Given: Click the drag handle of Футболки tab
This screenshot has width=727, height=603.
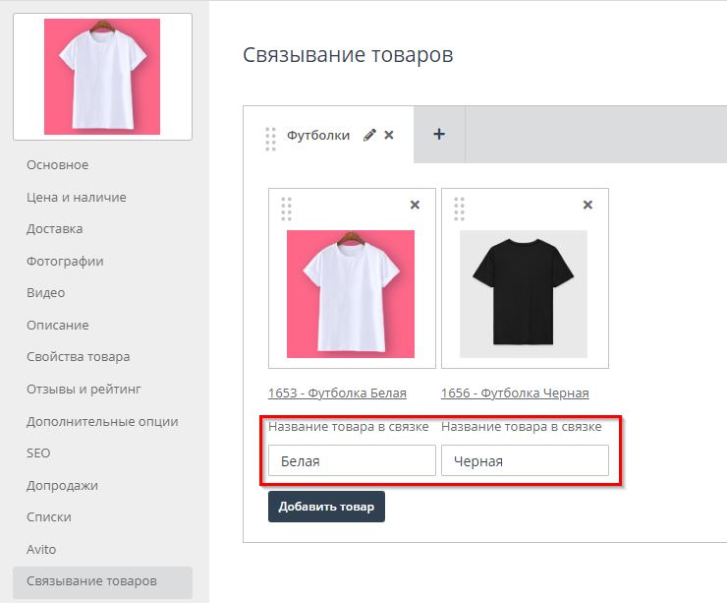Looking at the screenshot, I should click(270, 138).
